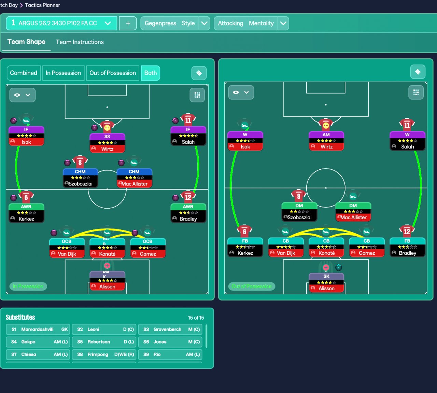Select substitute S9 Rio
This screenshot has width=437, height=393.
pyautogui.click(x=170, y=354)
